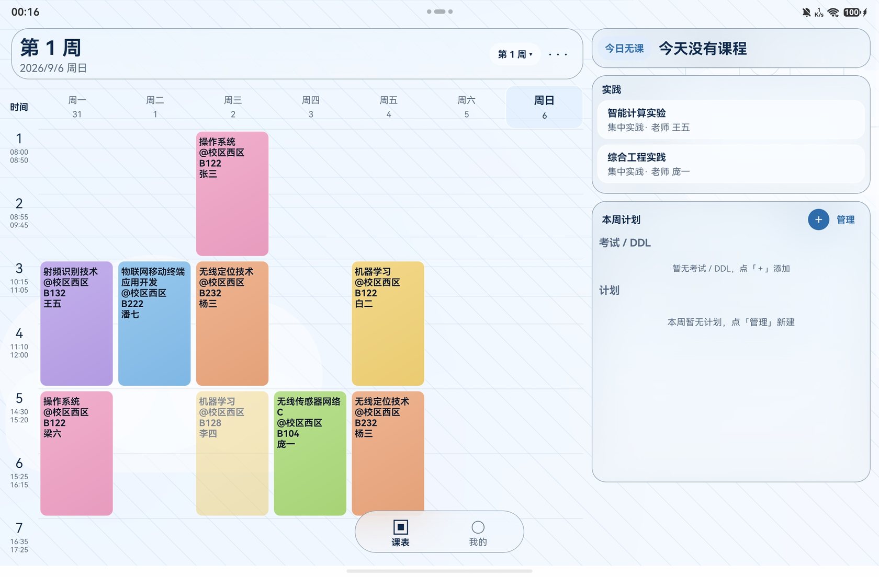Select the 周六 5 day header
Screen dimensions: 879x577
click(467, 107)
